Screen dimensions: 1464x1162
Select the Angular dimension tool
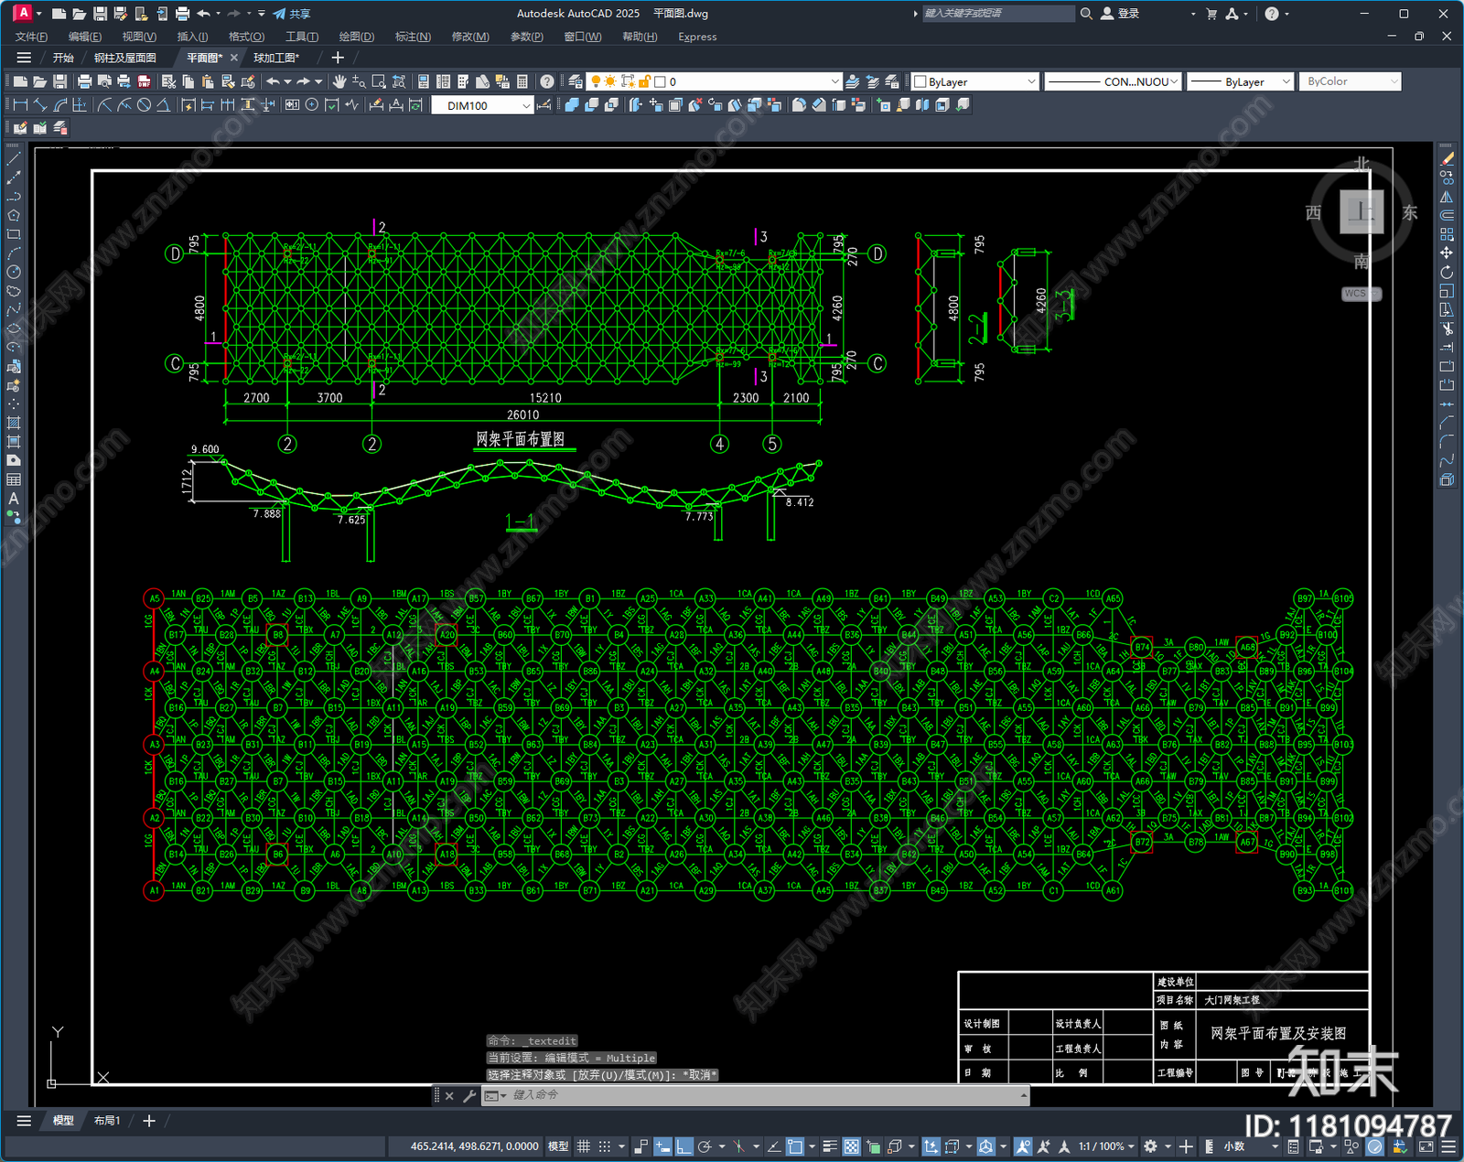tap(163, 105)
